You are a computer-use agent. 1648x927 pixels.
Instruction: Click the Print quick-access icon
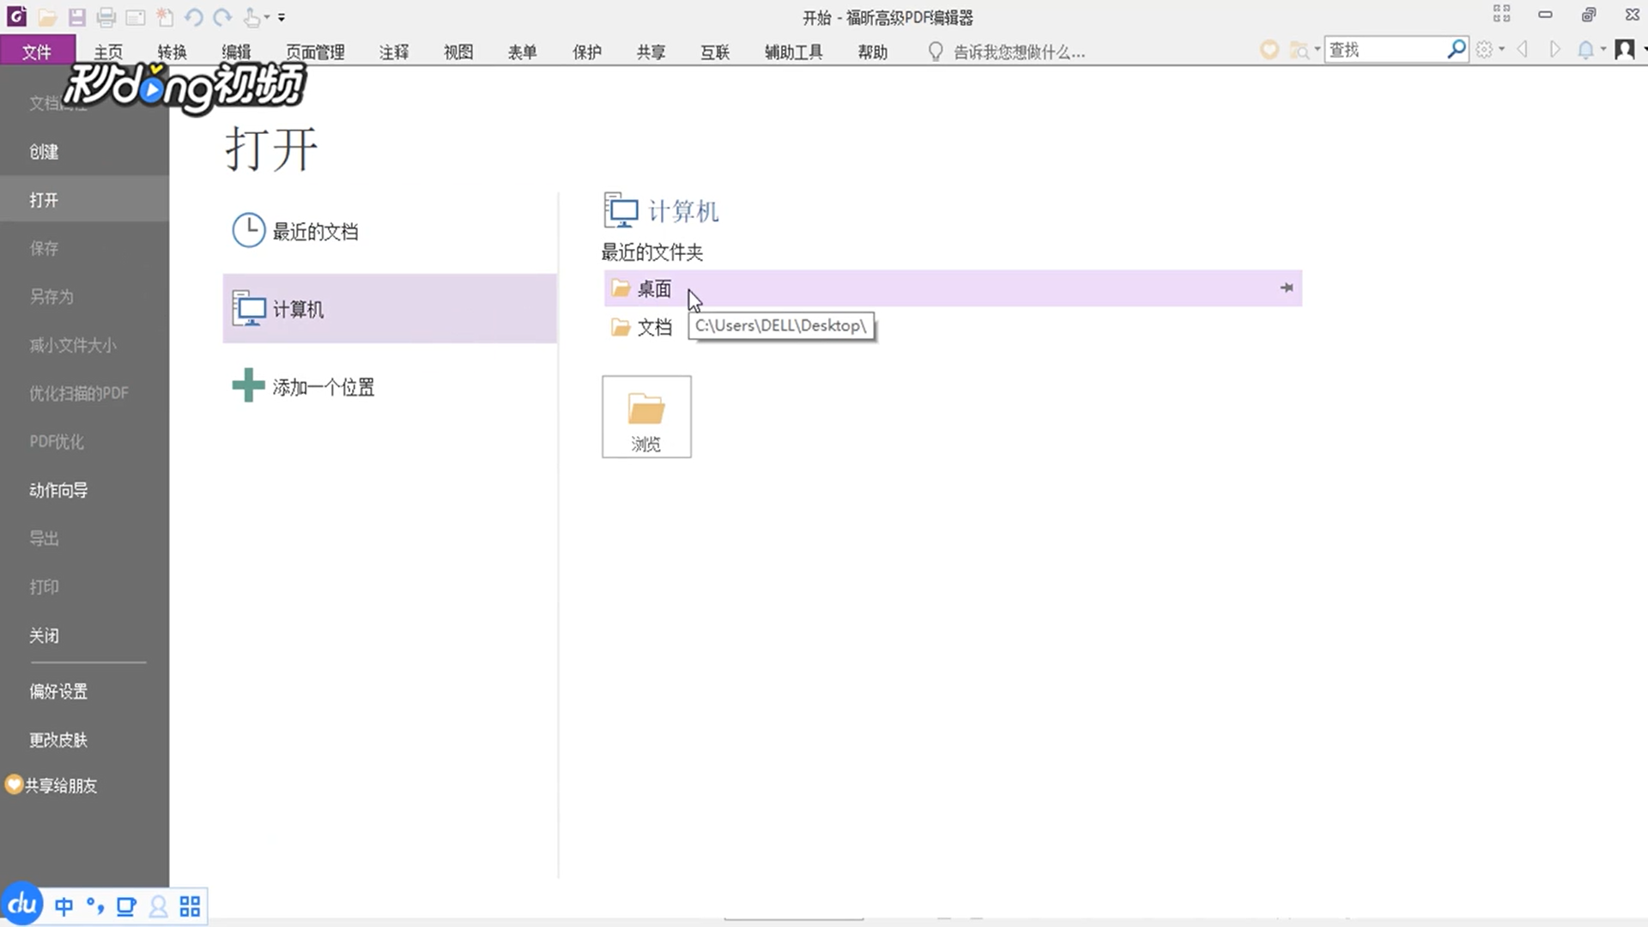pos(106,17)
